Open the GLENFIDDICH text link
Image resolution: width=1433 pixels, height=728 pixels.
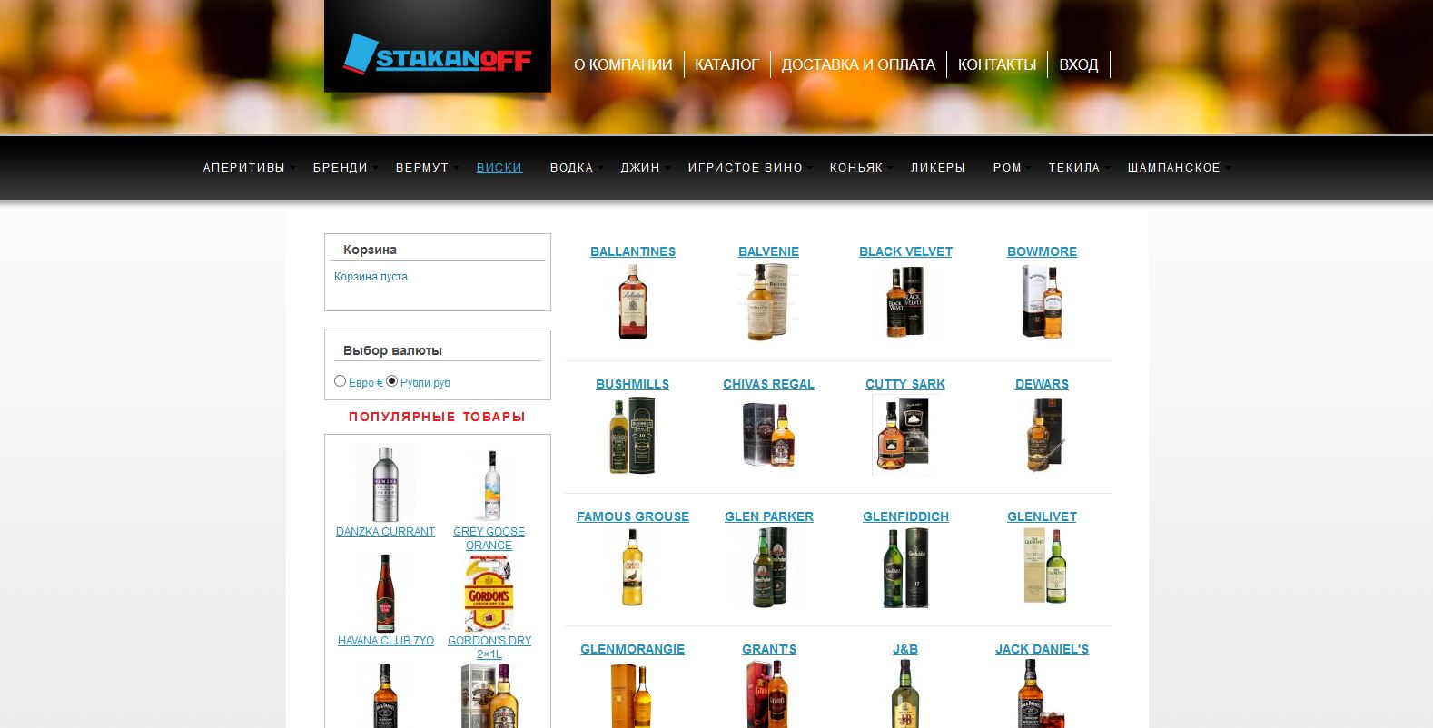click(x=905, y=516)
